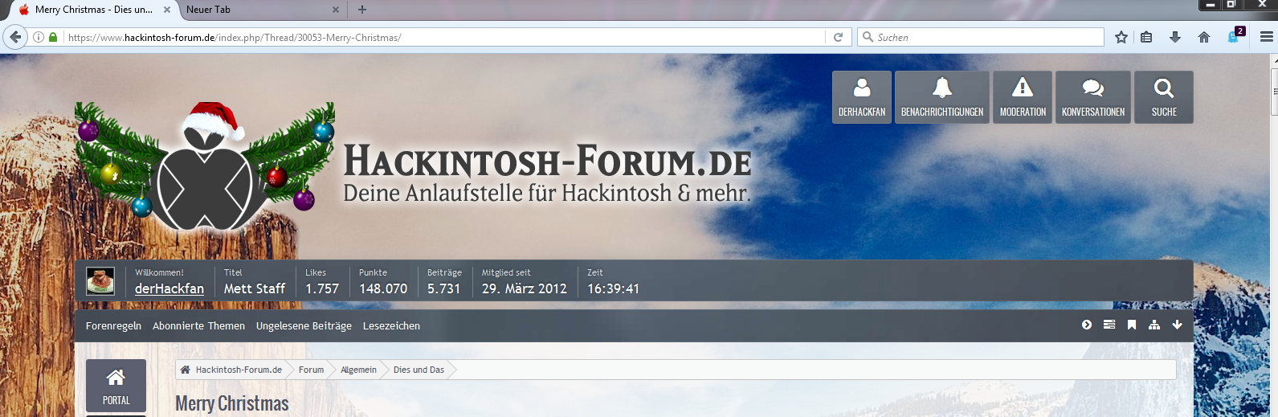Open the Benachrichtigungen bell panel

[x=942, y=97]
